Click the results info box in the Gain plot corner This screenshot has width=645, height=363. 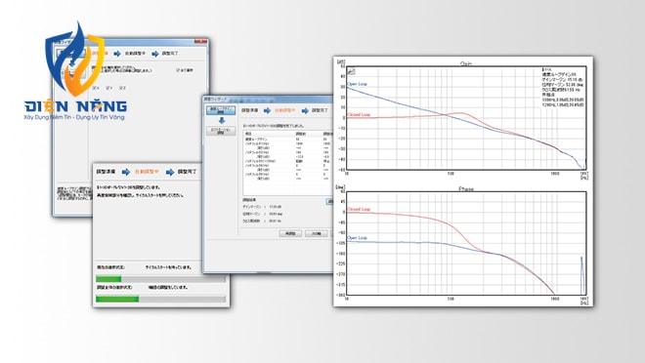(x=563, y=88)
